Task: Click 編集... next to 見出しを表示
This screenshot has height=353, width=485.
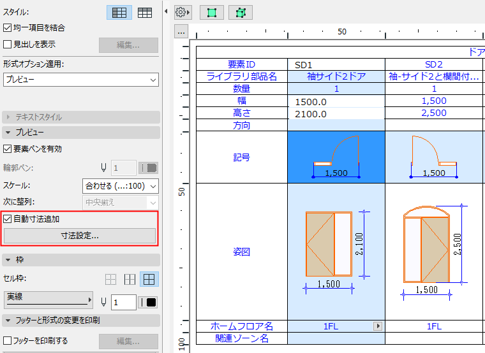Action: tap(128, 45)
